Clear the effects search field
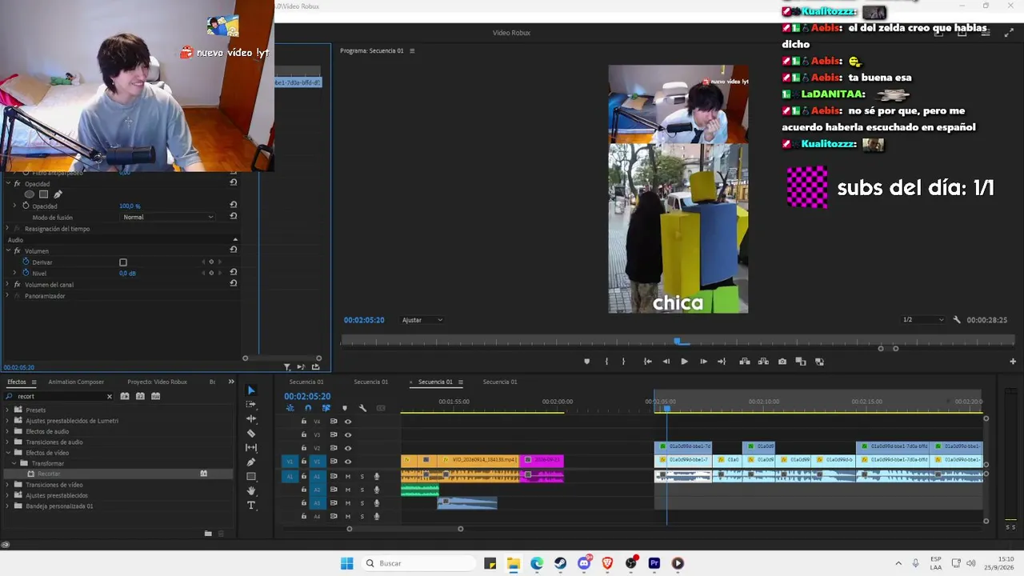The height and width of the screenshot is (576, 1024). tap(110, 396)
